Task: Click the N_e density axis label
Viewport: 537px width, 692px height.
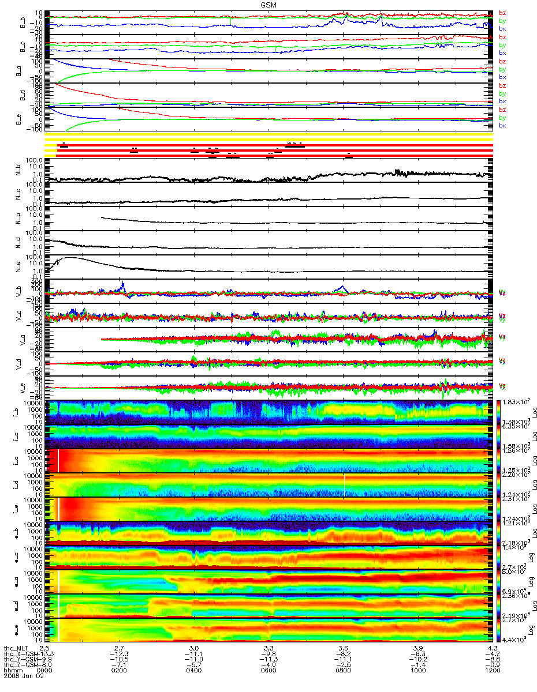Action: pos(19,267)
